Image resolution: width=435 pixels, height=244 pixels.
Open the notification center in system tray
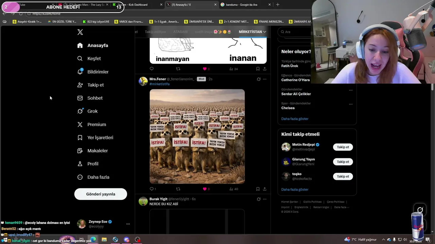coord(428,240)
